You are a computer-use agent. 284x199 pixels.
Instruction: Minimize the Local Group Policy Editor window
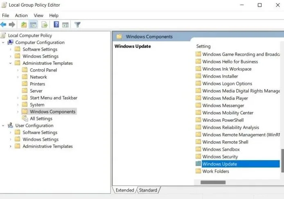click(x=242, y=5)
